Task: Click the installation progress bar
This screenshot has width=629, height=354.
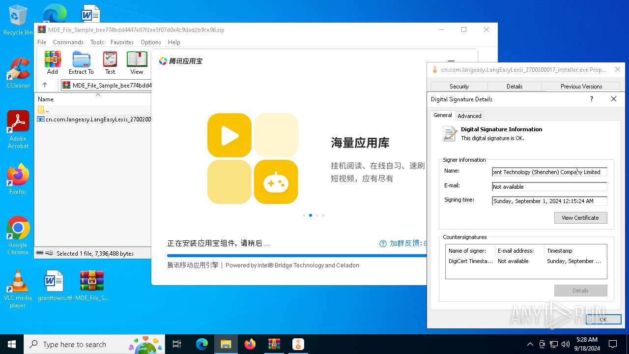Action: tap(297, 256)
